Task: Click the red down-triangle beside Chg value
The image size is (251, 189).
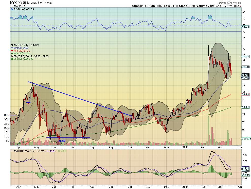Action: (241, 6)
